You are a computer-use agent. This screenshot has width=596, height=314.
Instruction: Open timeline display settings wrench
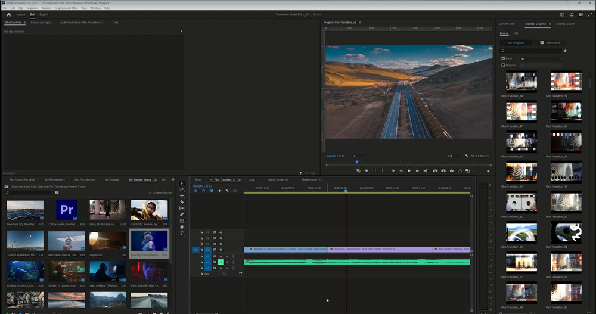pyautogui.click(x=227, y=191)
